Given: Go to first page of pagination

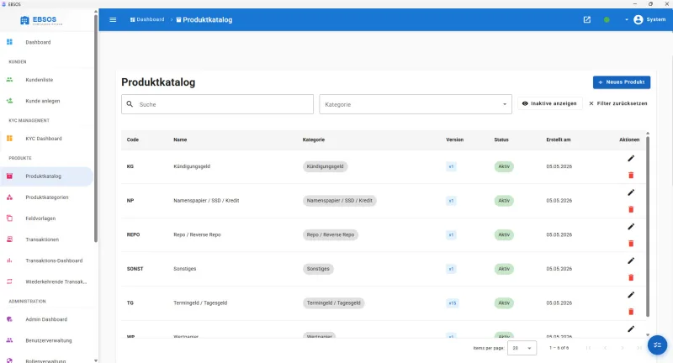Looking at the screenshot, I should coord(588,348).
